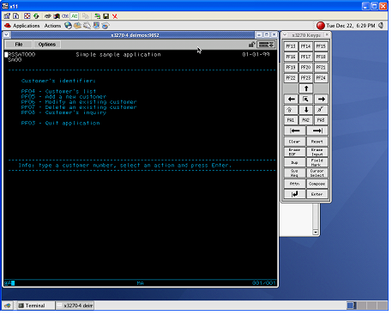
Task: Click the PA1 key on keypad
Action: point(291,120)
